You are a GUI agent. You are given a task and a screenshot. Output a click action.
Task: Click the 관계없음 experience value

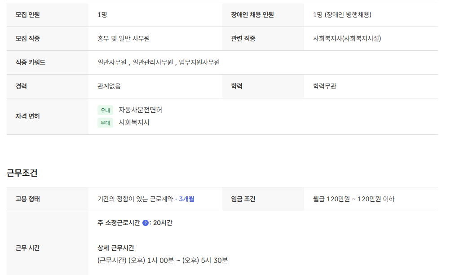[x=109, y=86]
